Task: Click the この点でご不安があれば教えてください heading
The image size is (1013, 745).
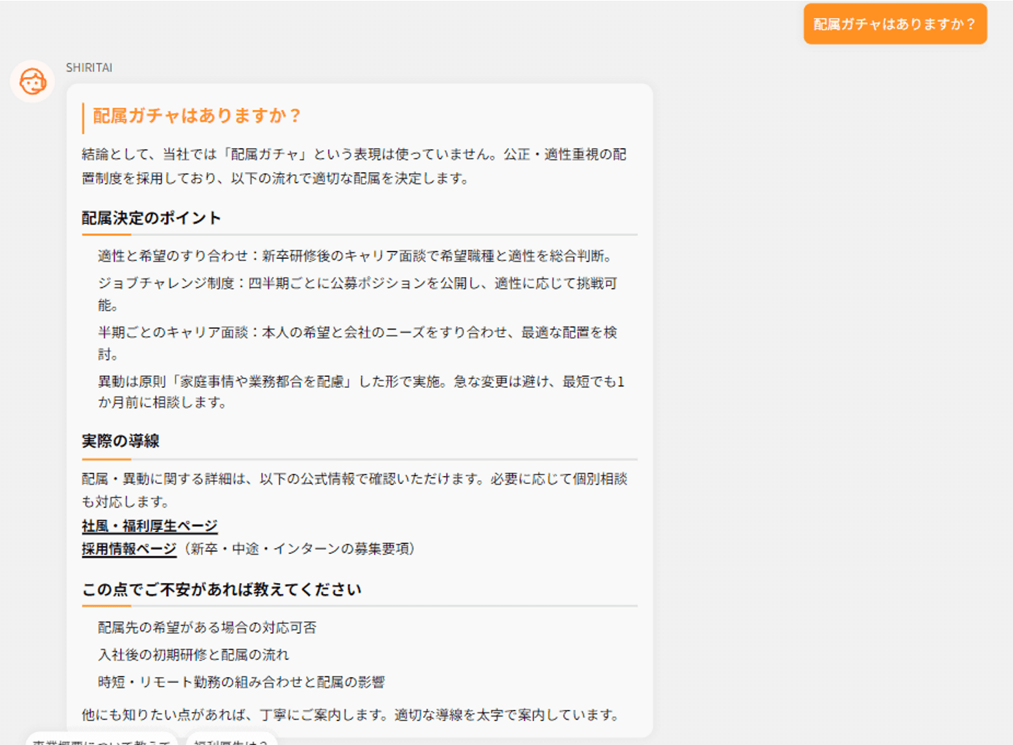Action: click(x=222, y=590)
